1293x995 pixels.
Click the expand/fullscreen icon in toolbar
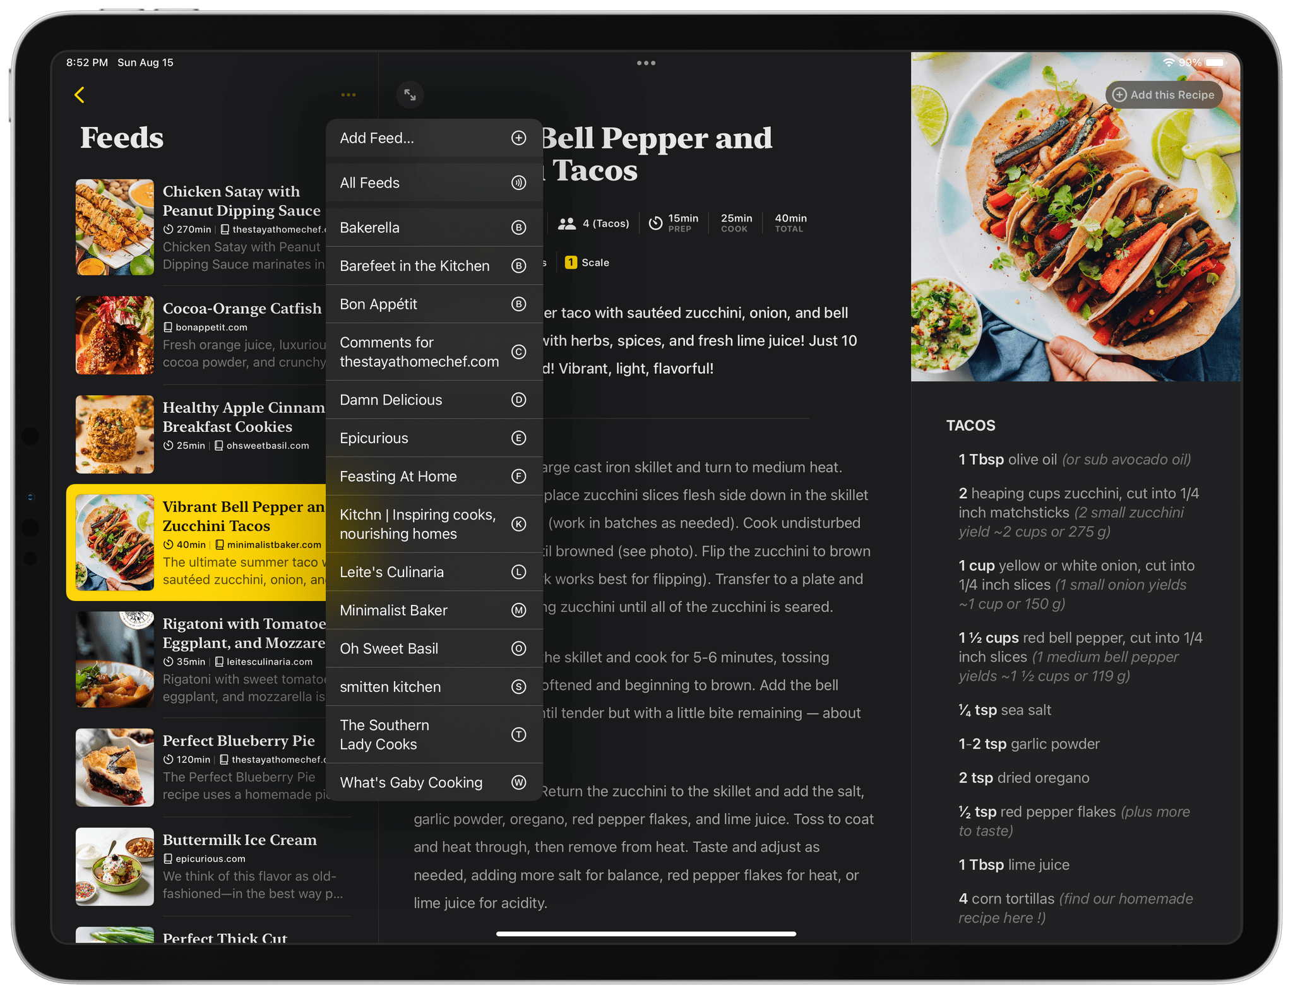(408, 94)
